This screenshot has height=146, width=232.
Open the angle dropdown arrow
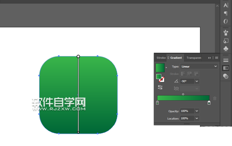click(x=197, y=81)
